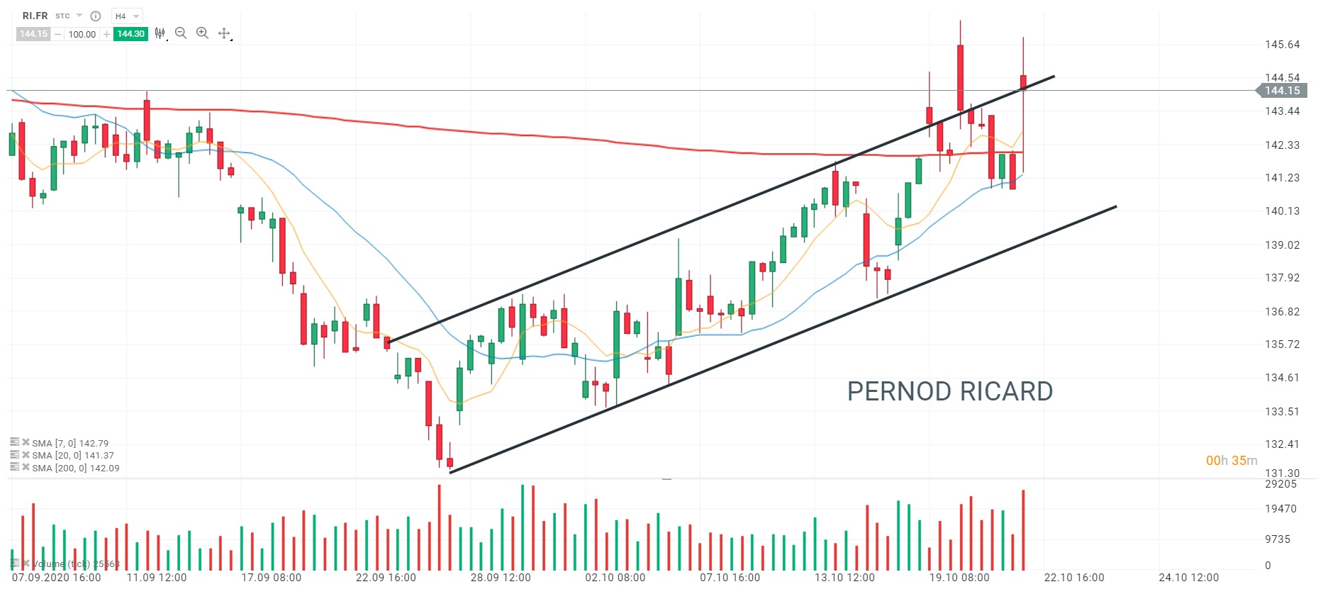Open the chart type candlestick selector
The height and width of the screenshot is (589, 1318).
click(160, 33)
